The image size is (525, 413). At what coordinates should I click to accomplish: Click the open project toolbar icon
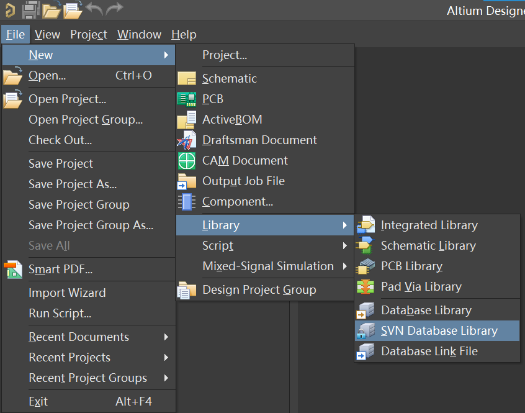tap(73, 10)
